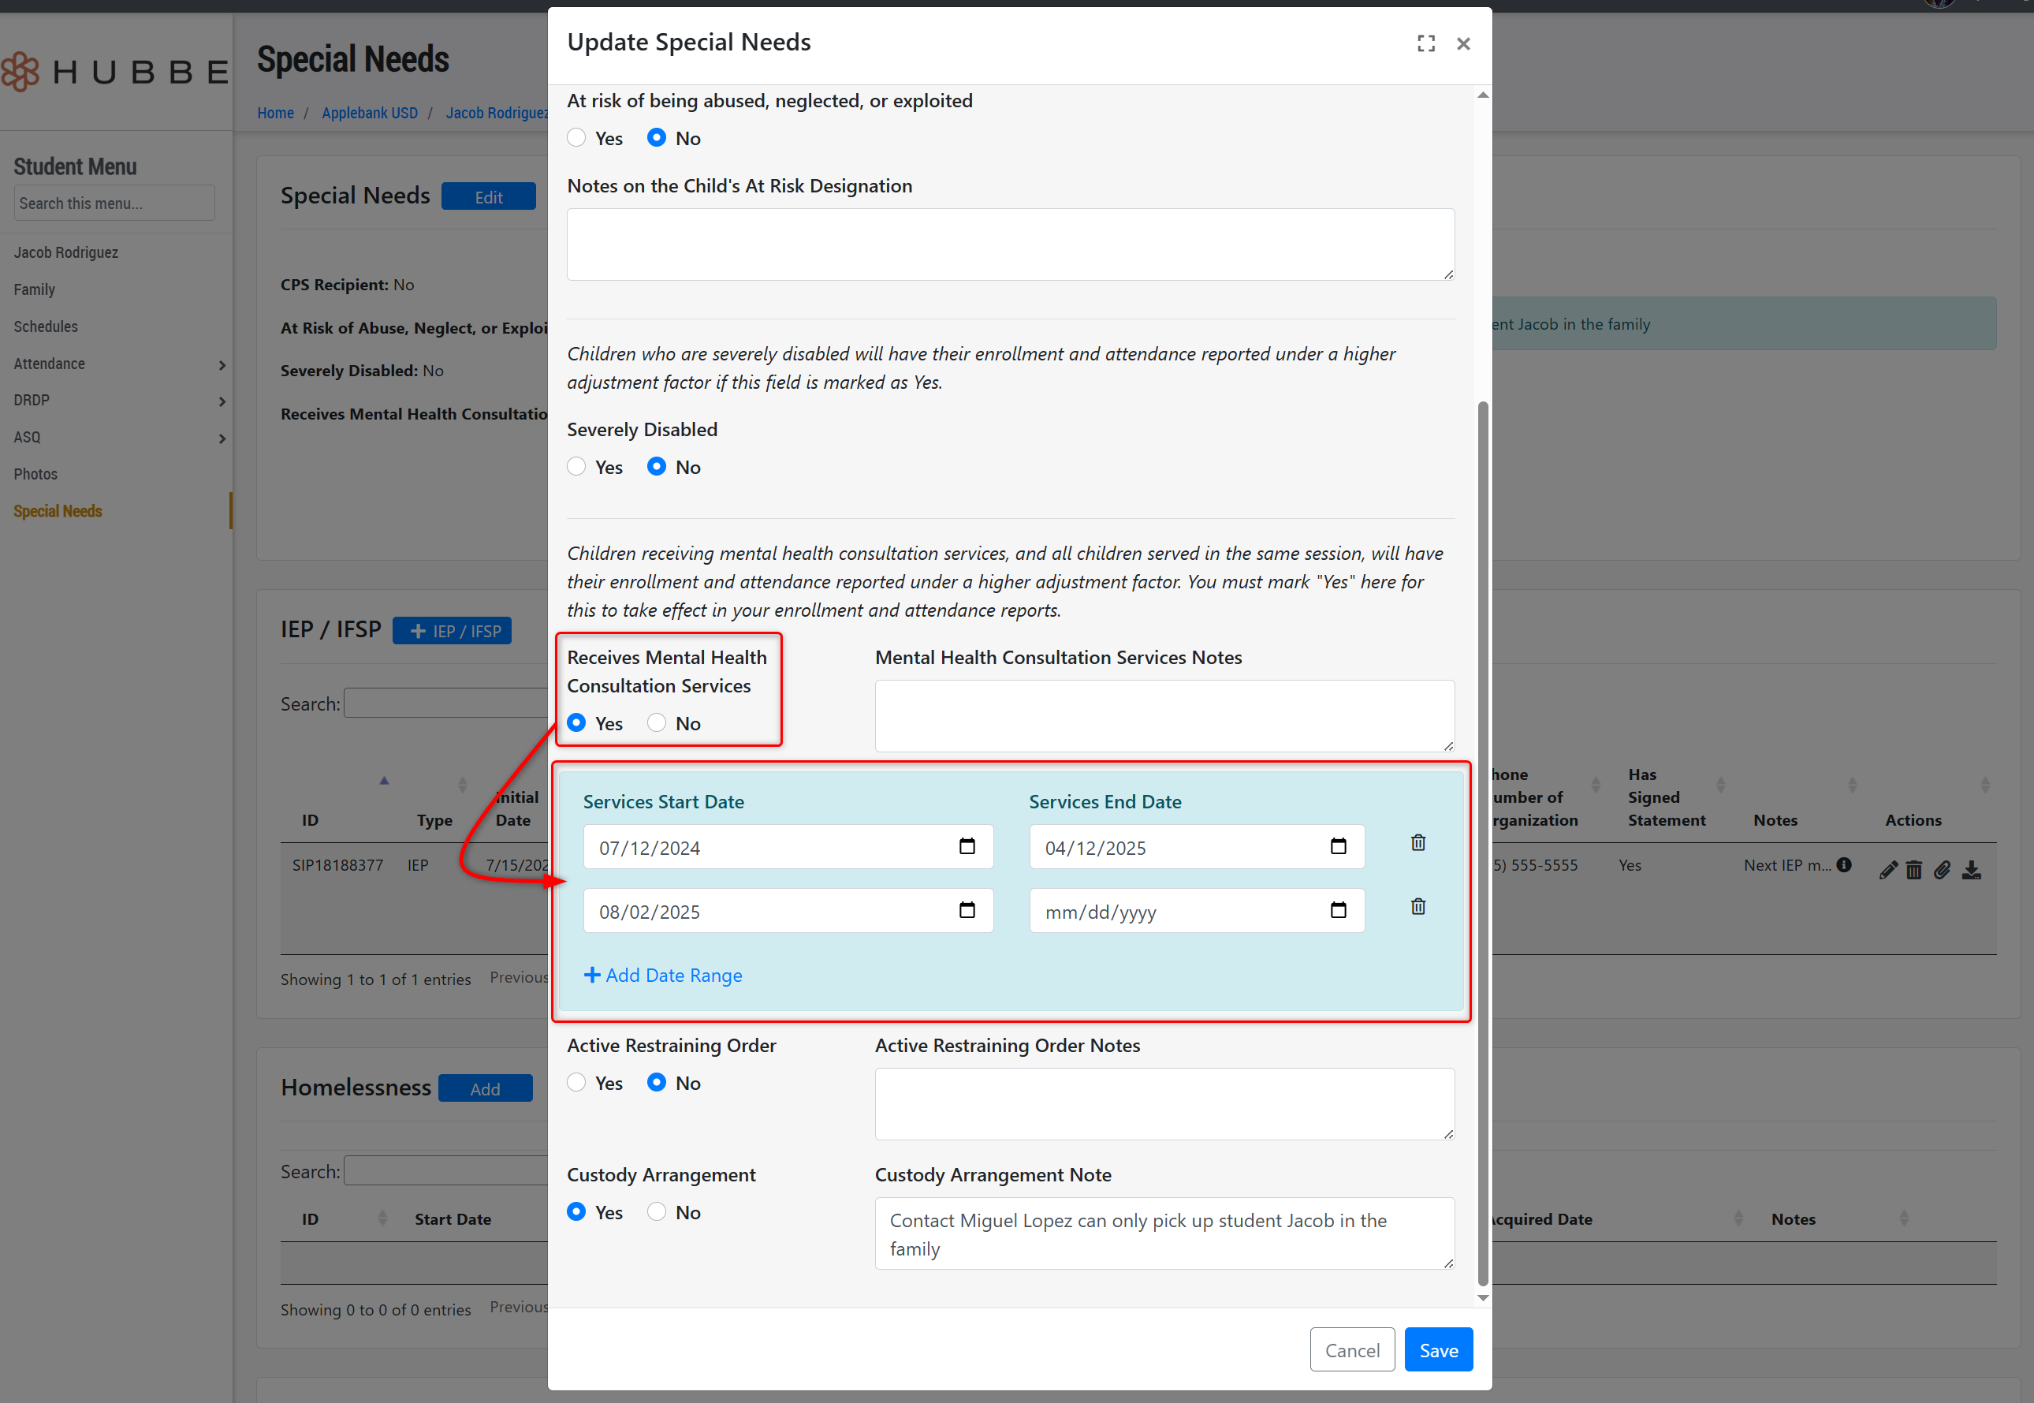The height and width of the screenshot is (1403, 2034).
Task: Delete the second date range row
Action: pos(1417,906)
